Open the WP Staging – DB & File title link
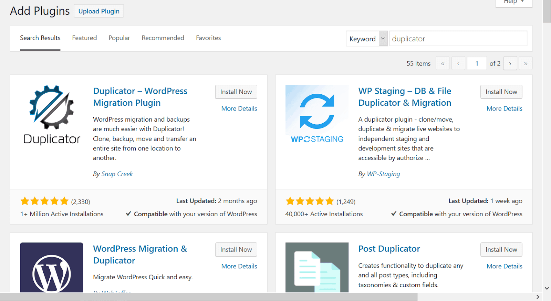The image size is (551, 301). [x=405, y=97]
